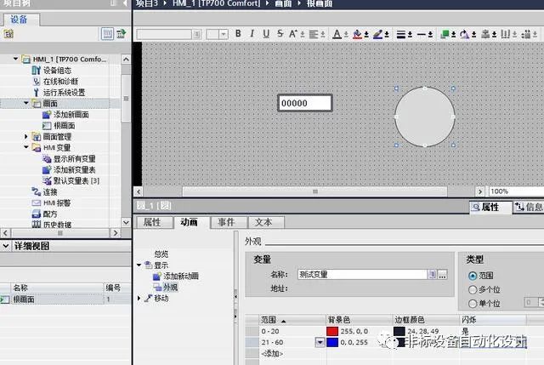The height and width of the screenshot is (365, 544).
Task: Click the line style dash icon
Action: coord(422,34)
